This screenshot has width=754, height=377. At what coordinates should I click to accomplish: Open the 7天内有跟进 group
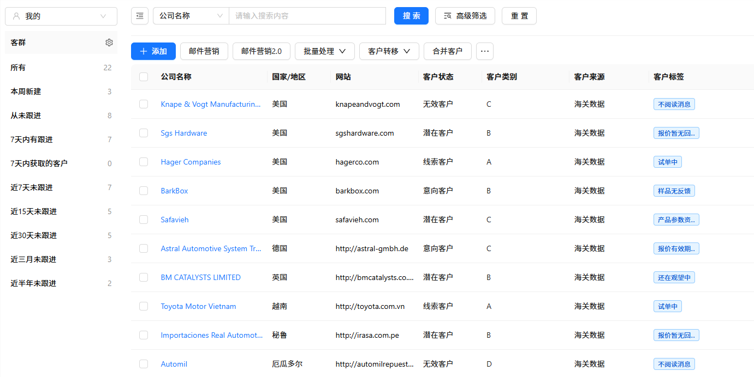point(61,139)
